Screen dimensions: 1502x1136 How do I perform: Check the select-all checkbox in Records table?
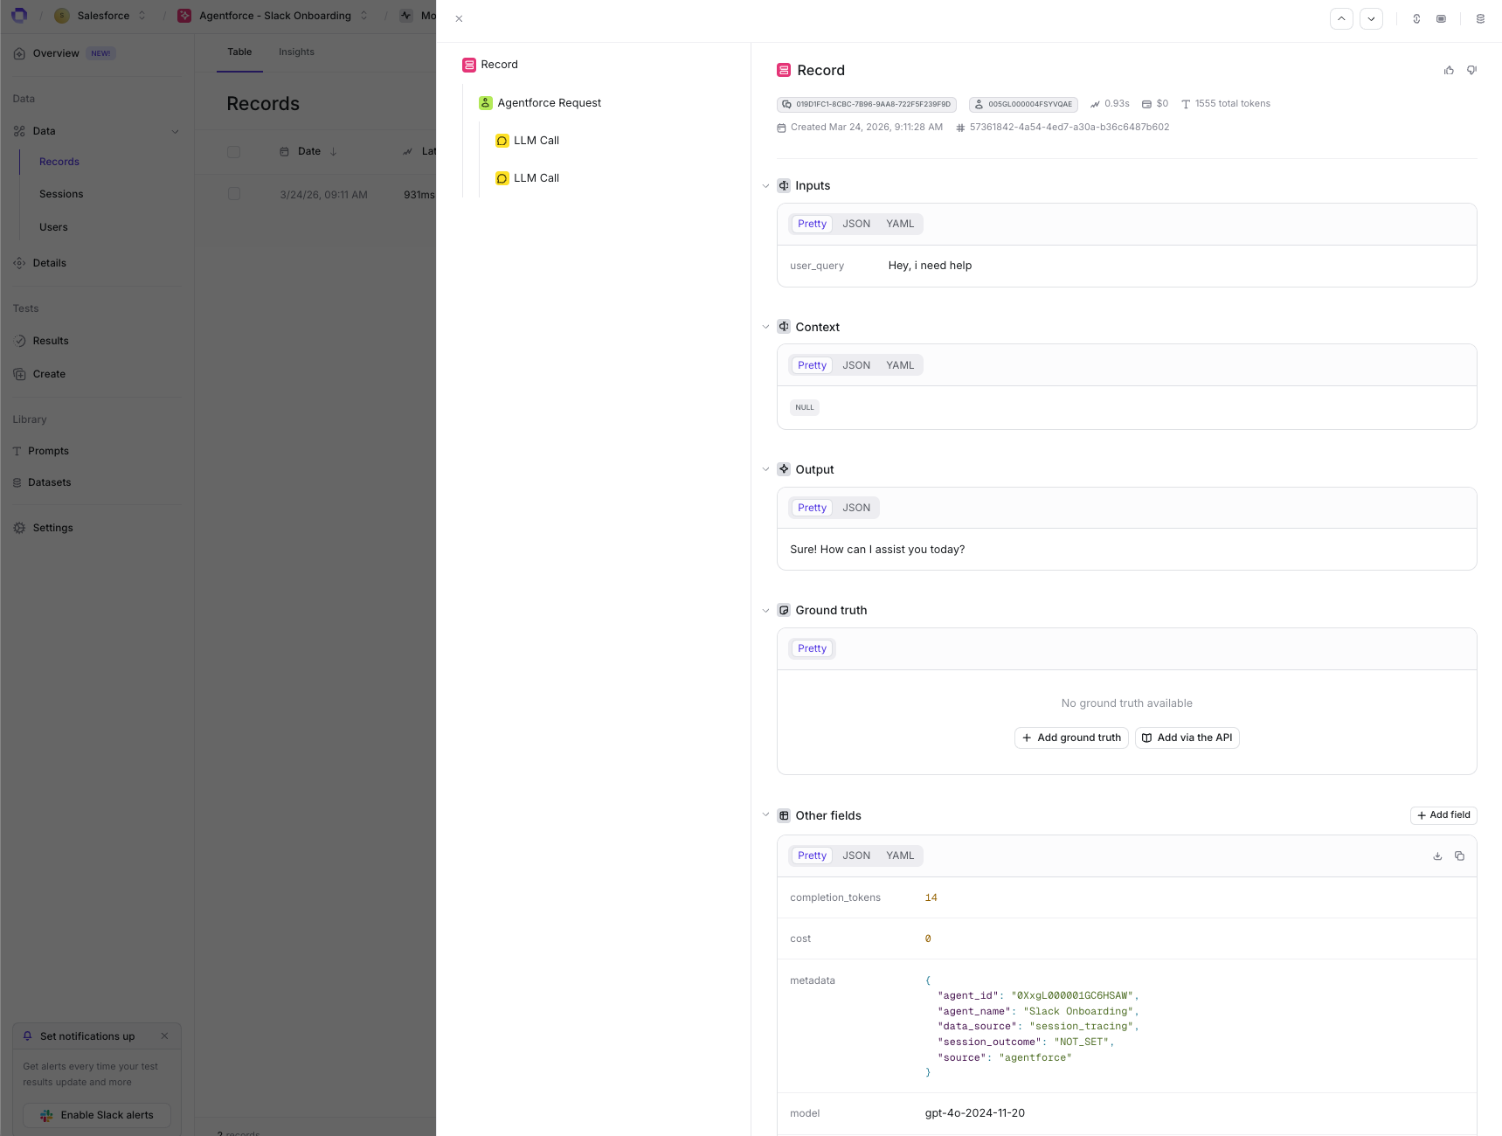coord(233,151)
